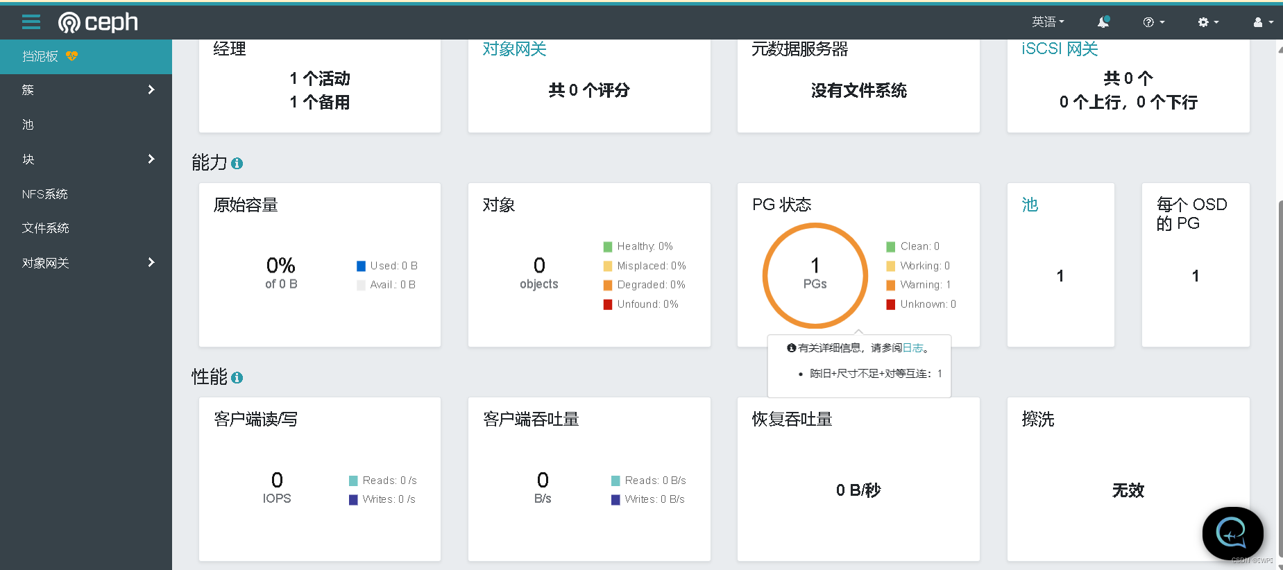Click the '陈旧+尺寸不足+对等互连: 1' tooltip entry
Image resolution: width=1283 pixels, height=570 pixels.
876,374
